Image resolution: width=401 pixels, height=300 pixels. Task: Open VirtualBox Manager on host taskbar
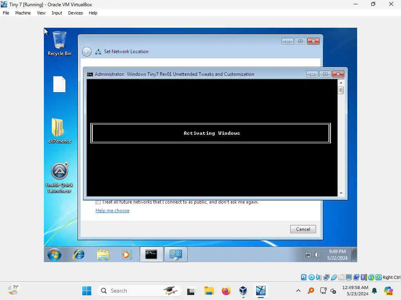click(x=243, y=291)
